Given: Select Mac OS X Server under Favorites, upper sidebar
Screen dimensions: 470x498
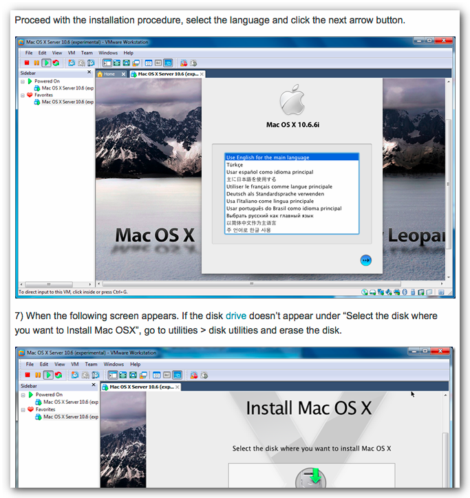Looking at the screenshot, I should coord(64,102).
